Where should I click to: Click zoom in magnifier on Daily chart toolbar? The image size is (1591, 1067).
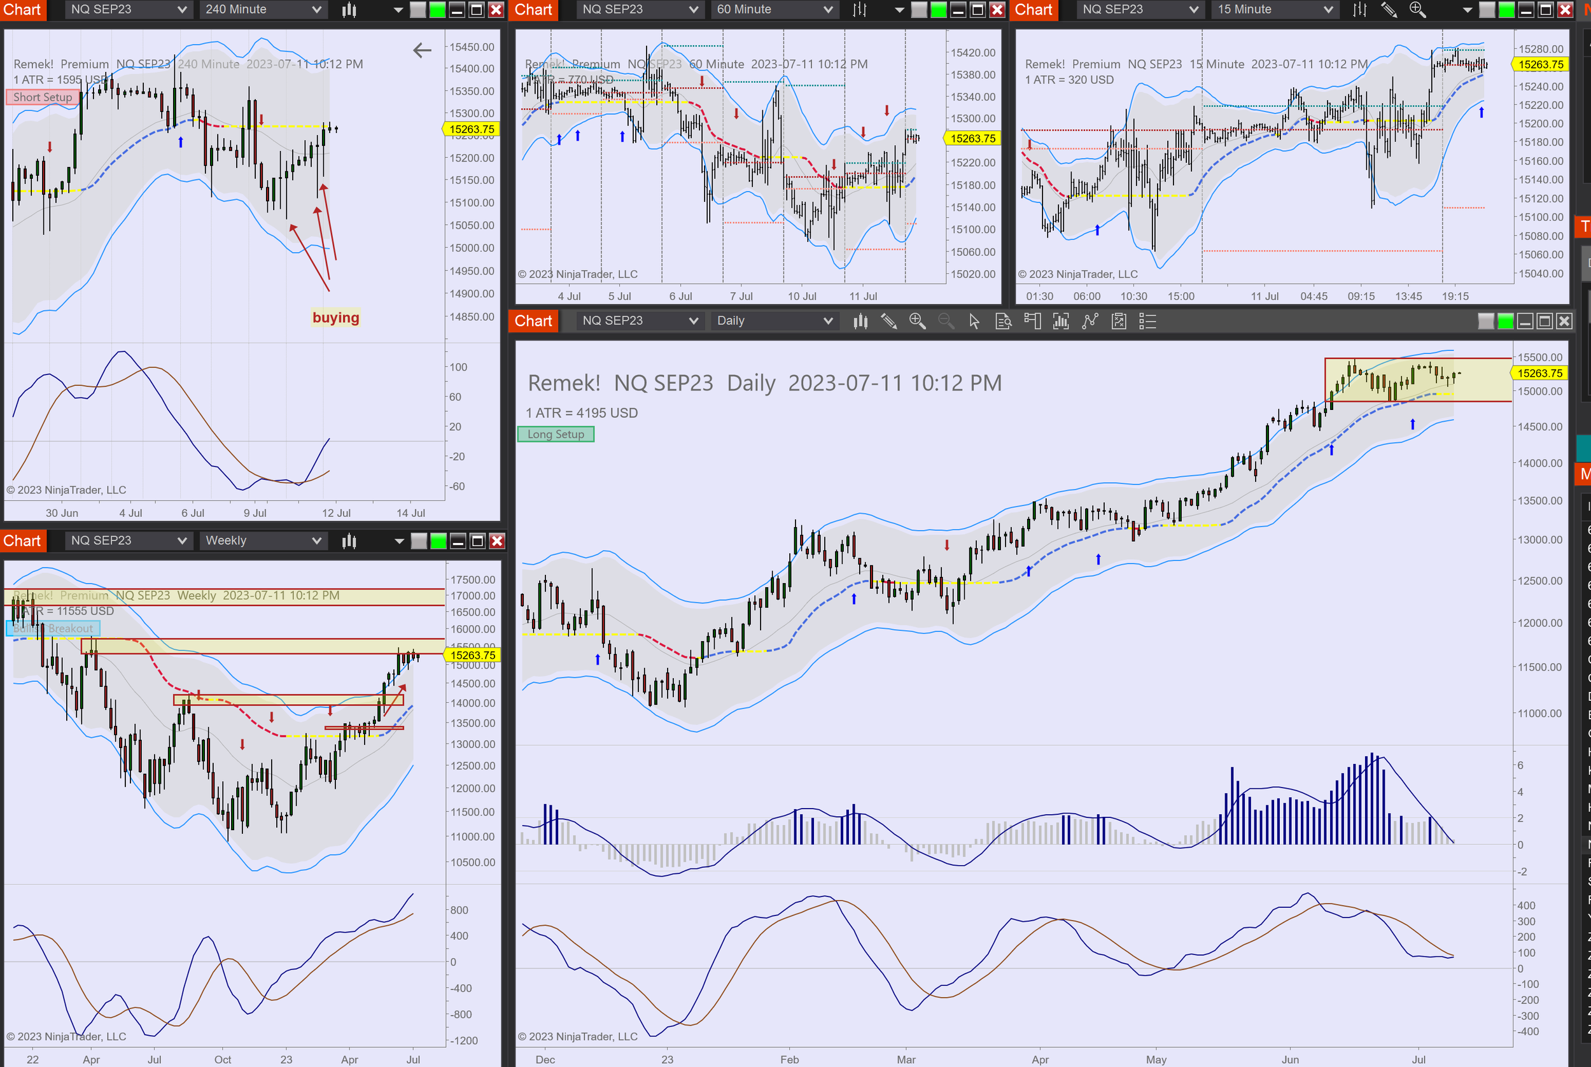[x=917, y=322]
